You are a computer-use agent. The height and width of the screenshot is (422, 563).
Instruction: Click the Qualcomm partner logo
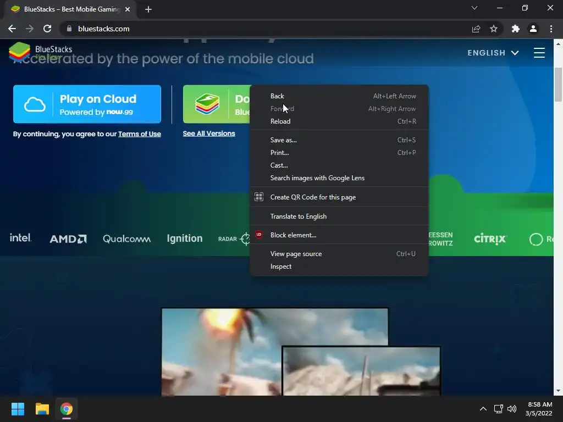click(x=127, y=238)
